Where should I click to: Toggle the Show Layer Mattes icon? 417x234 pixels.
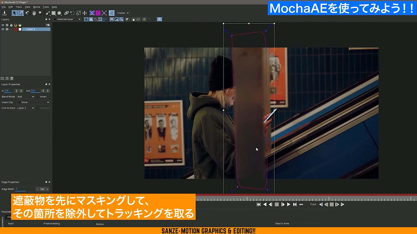click(95, 20)
